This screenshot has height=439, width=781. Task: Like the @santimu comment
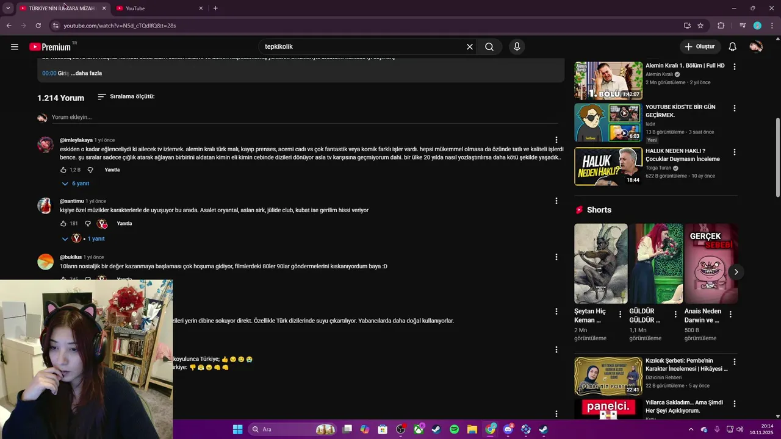pyautogui.click(x=63, y=224)
